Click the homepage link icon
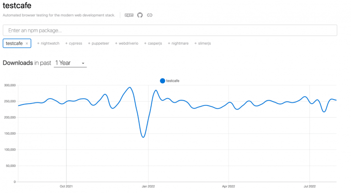351x193 pixels. click(x=149, y=15)
